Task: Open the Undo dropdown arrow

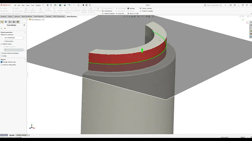Action: [72, 5]
